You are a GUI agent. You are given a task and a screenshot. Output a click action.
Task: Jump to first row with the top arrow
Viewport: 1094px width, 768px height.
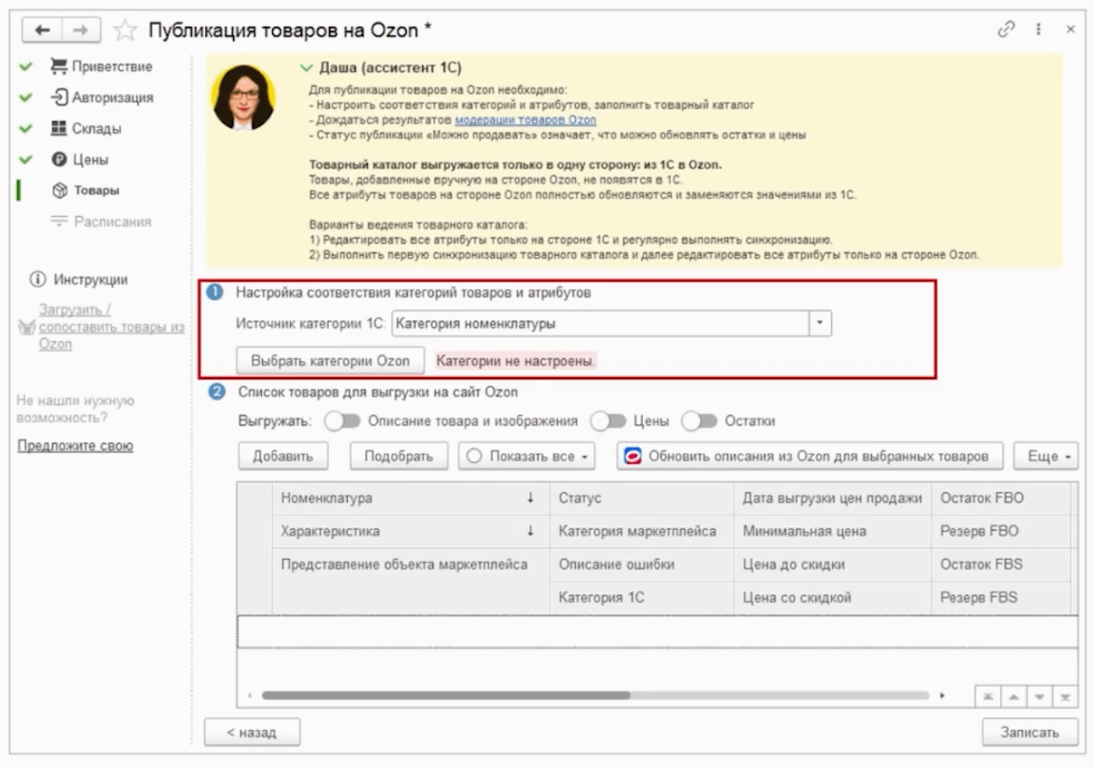[988, 695]
